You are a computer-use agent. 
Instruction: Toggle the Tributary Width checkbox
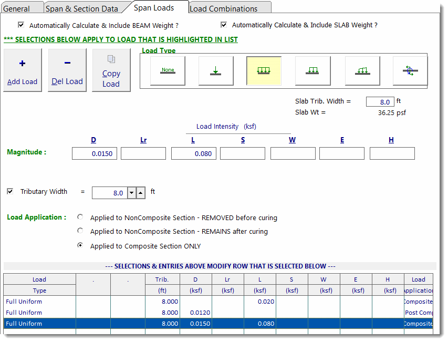tap(9, 191)
